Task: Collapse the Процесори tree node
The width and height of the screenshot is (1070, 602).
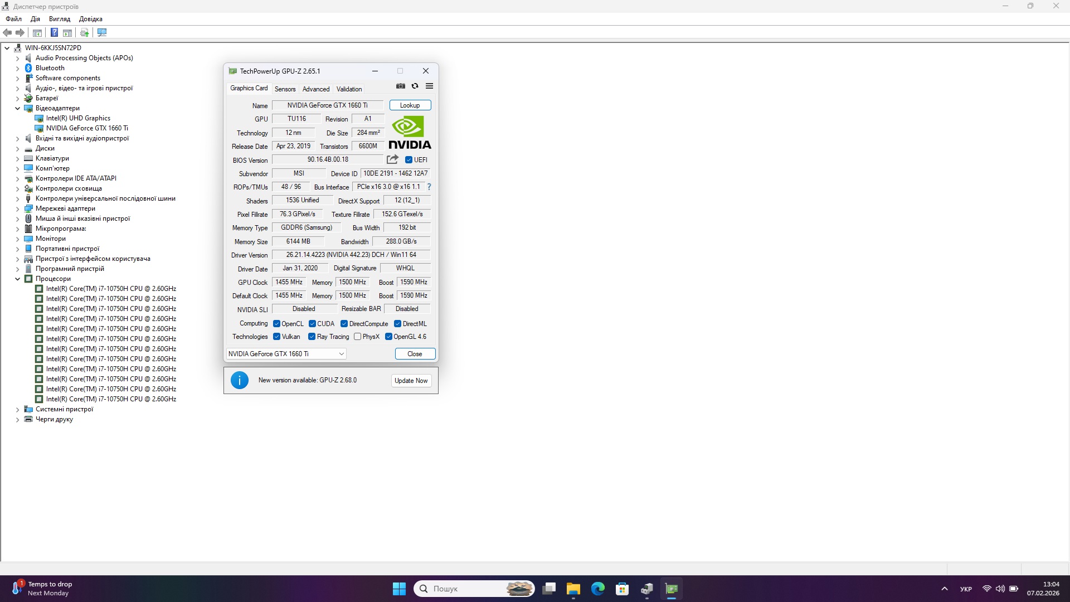Action: [17, 279]
